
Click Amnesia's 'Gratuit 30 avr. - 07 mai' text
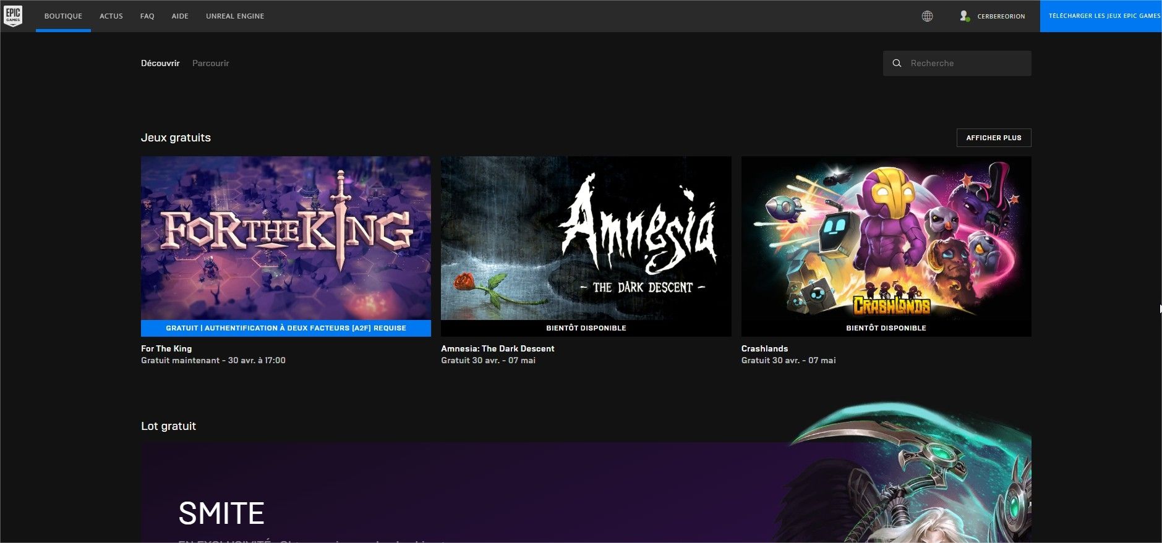click(x=488, y=360)
